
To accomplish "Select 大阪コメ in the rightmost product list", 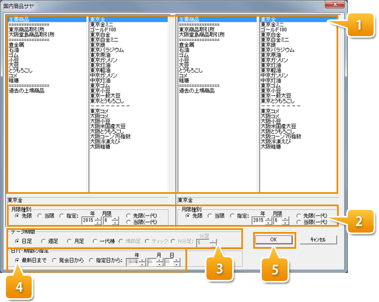I will point(271,116).
